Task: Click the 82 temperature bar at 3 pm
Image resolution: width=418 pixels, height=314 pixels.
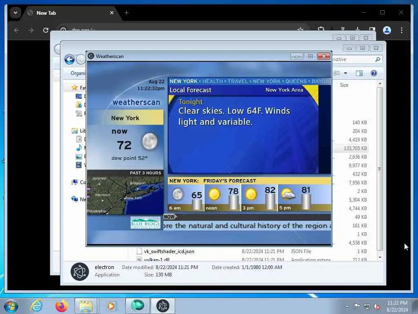Action: point(270,202)
